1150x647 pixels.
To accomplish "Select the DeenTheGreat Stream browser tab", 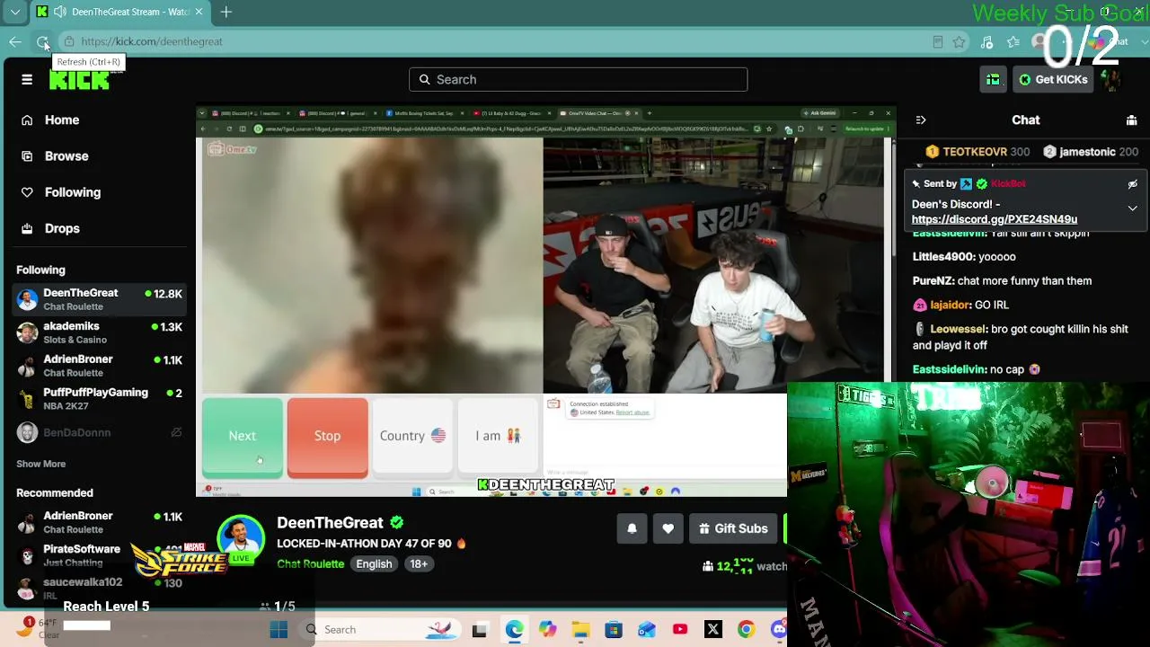I will pyautogui.click(x=120, y=12).
